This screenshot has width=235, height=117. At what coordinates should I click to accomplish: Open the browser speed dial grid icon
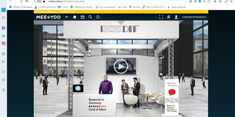tap(27, 1)
